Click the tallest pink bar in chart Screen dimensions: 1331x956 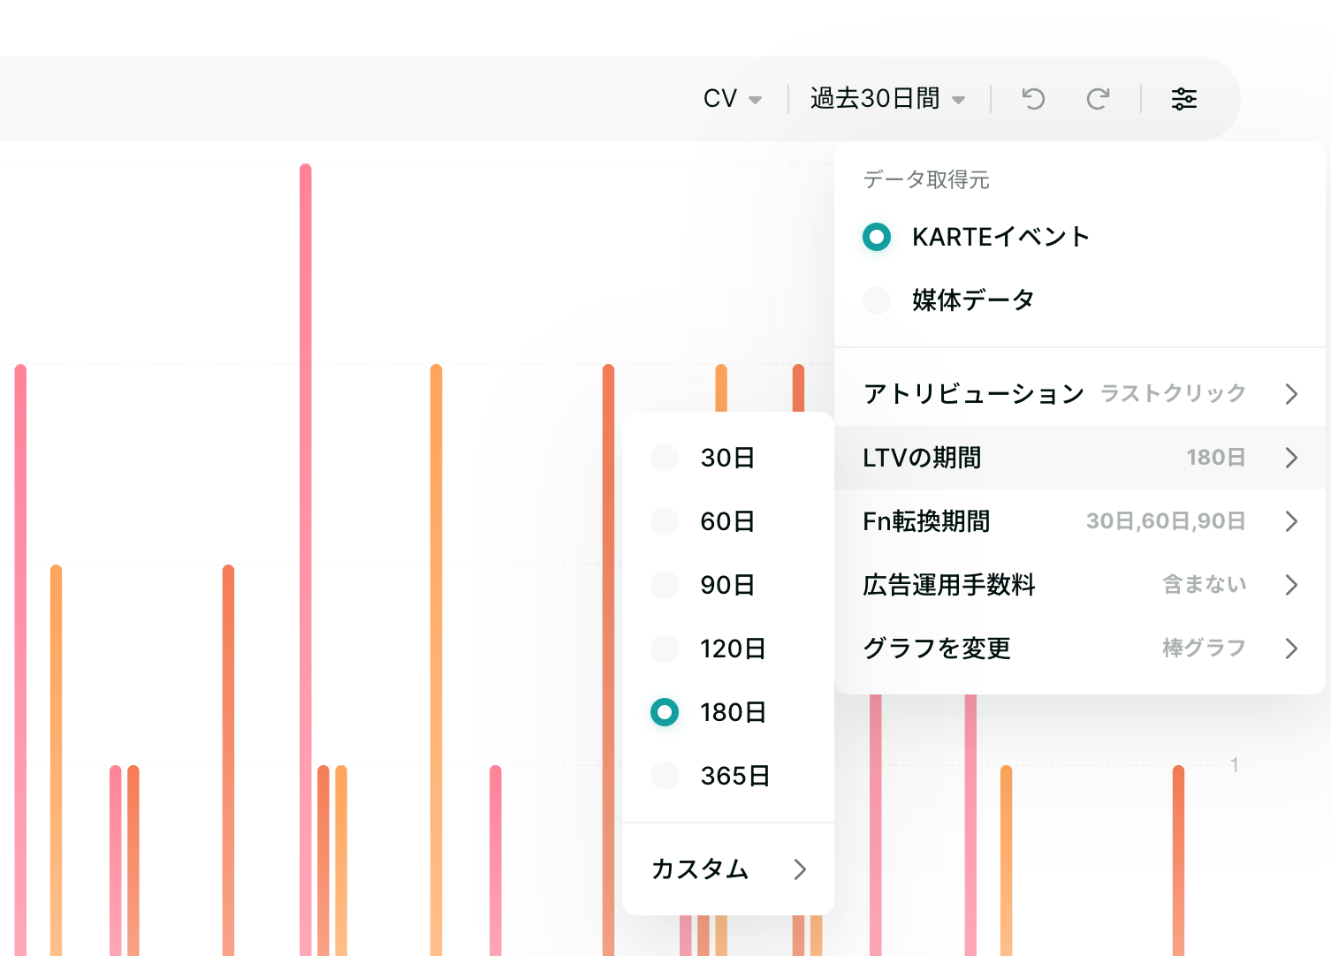[306, 558]
